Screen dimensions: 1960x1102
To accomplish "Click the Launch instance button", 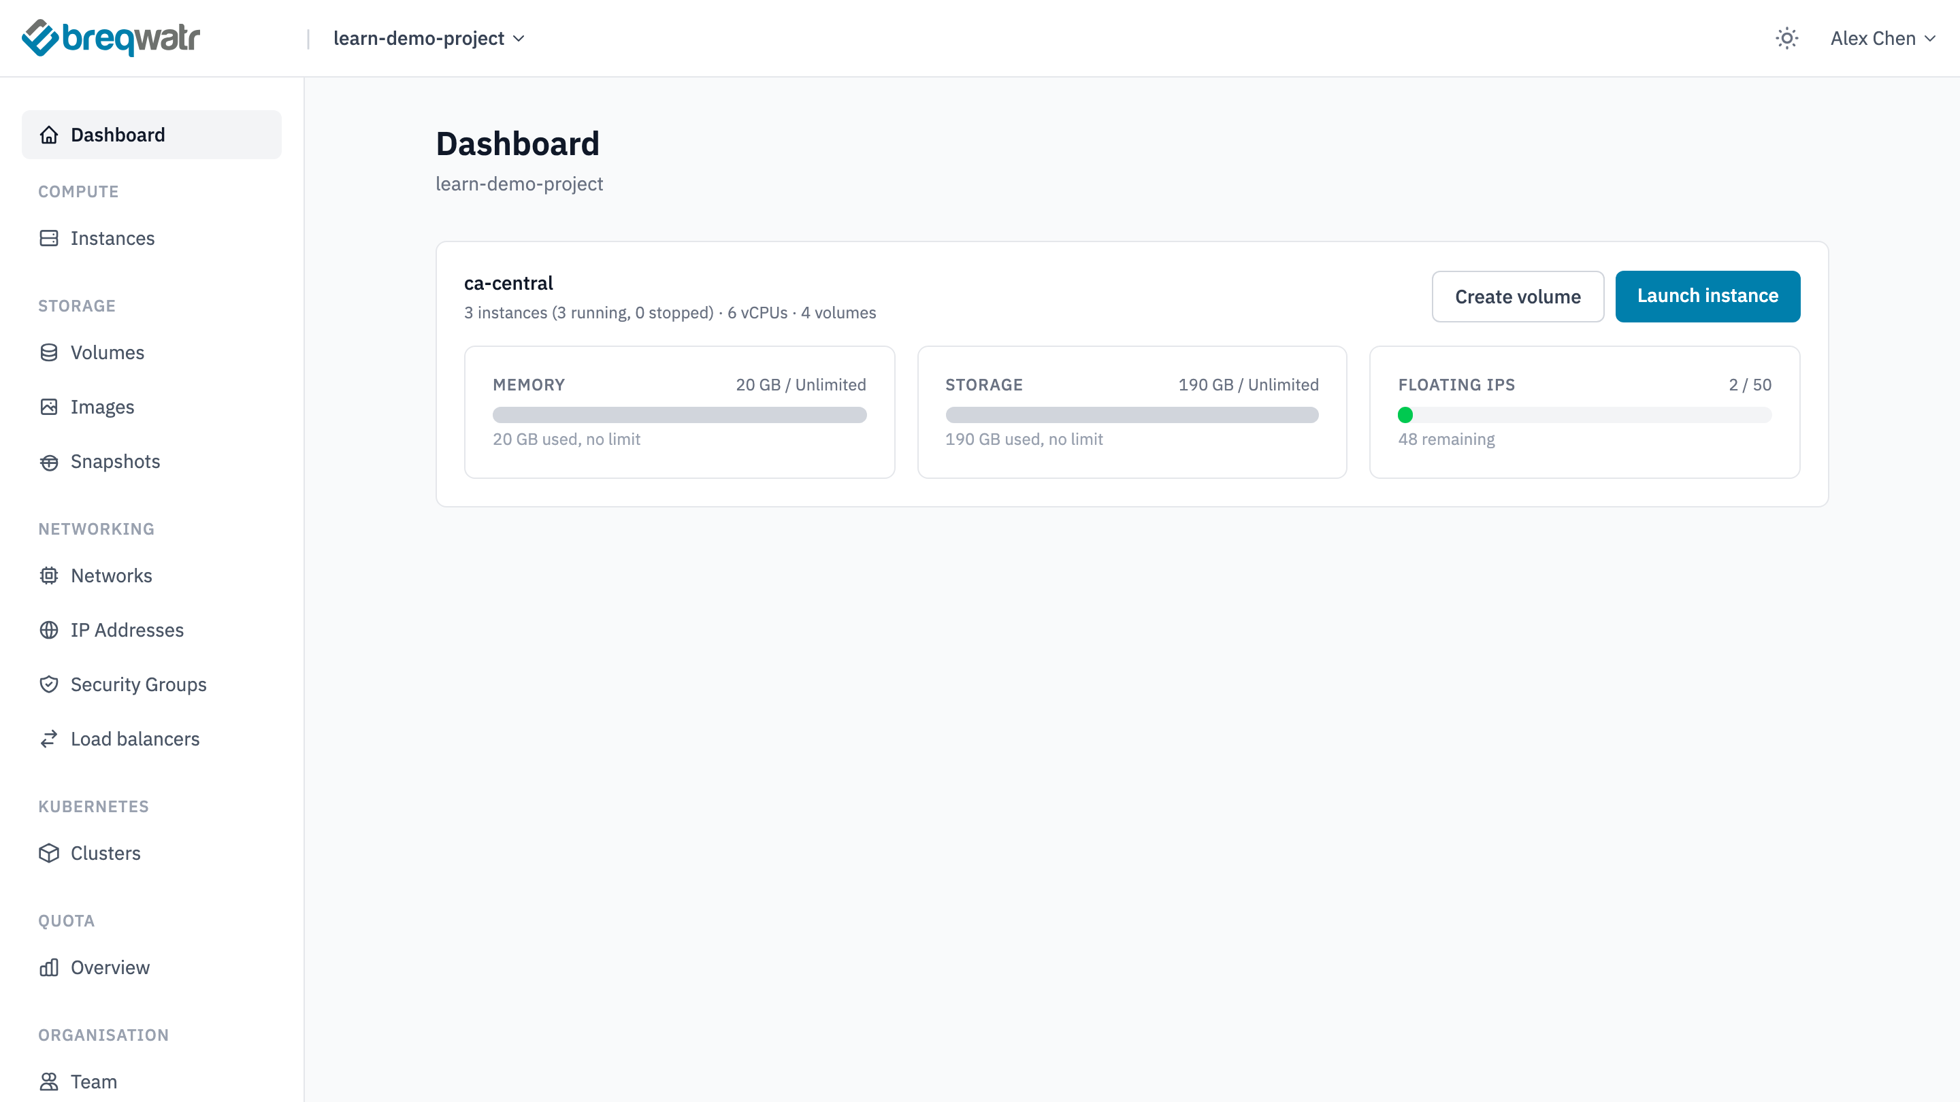I will pos(1708,297).
